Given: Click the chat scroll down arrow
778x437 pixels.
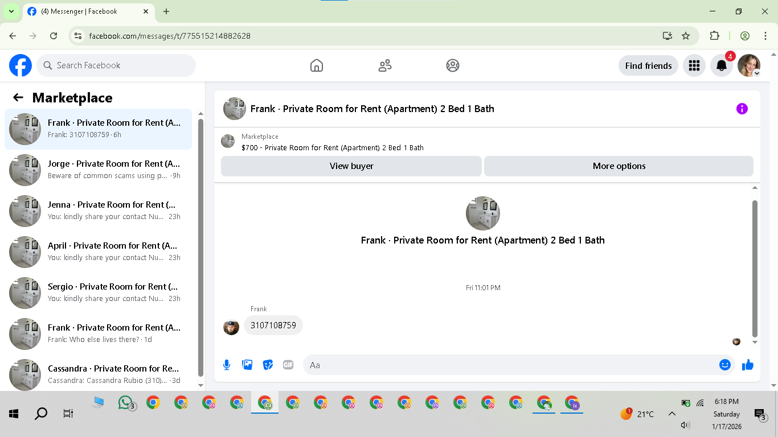Looking at the screenshot, I should coord(755,343).
